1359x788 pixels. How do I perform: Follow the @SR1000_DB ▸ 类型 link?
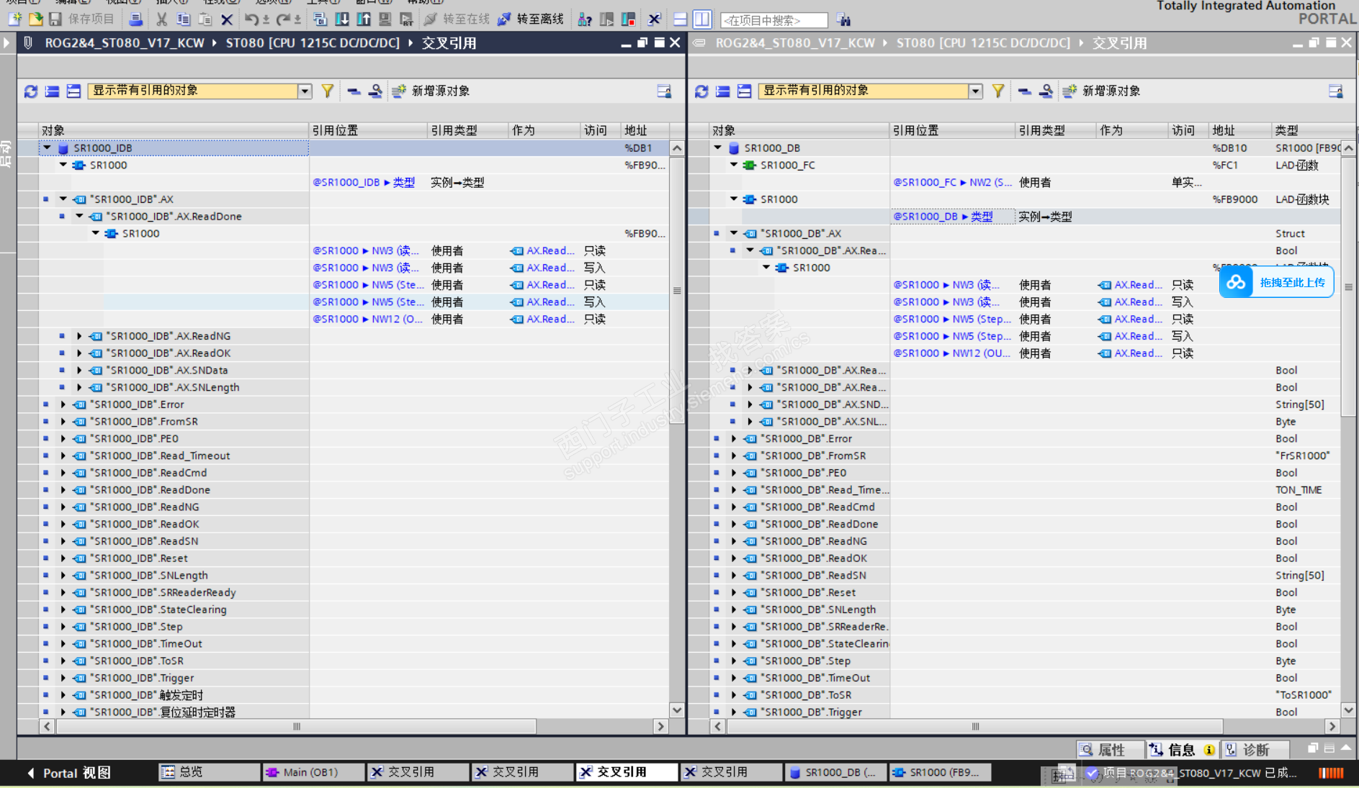pyautogui.click(x=943, y=217)
